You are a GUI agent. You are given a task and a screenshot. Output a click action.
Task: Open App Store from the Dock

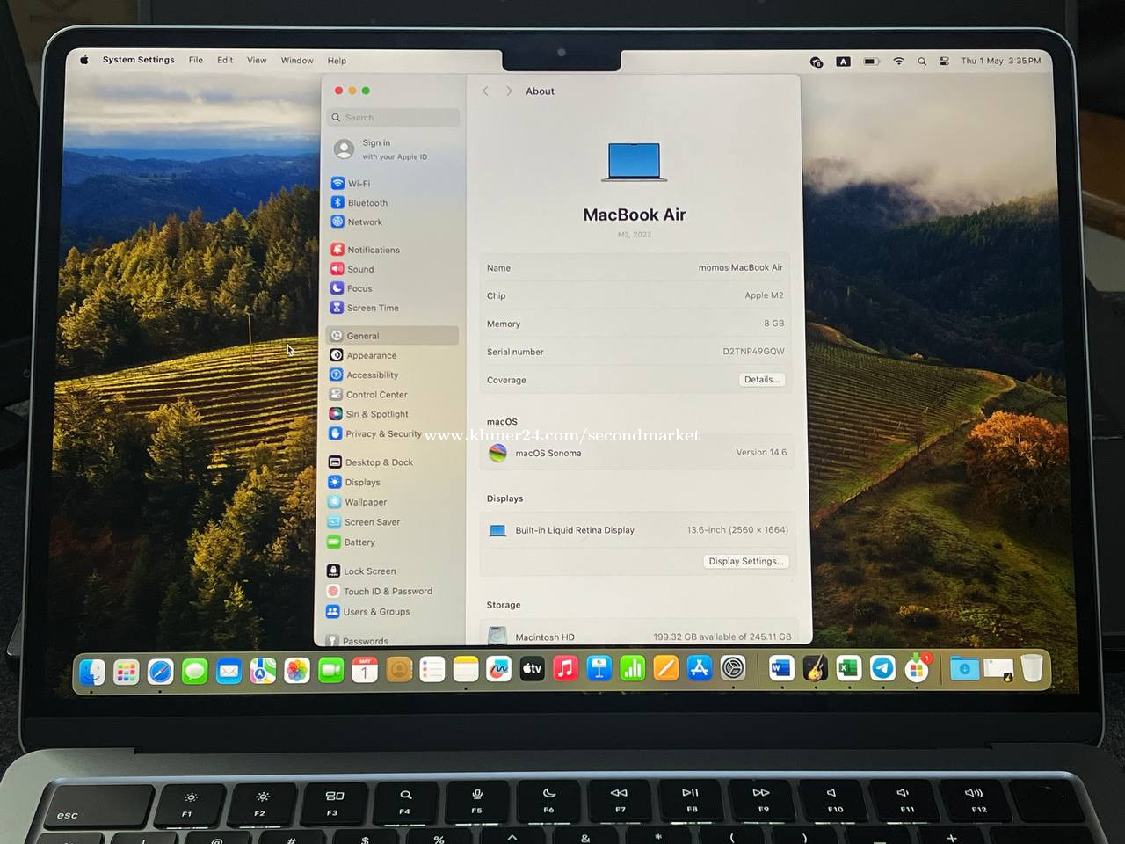pos(700,668)
